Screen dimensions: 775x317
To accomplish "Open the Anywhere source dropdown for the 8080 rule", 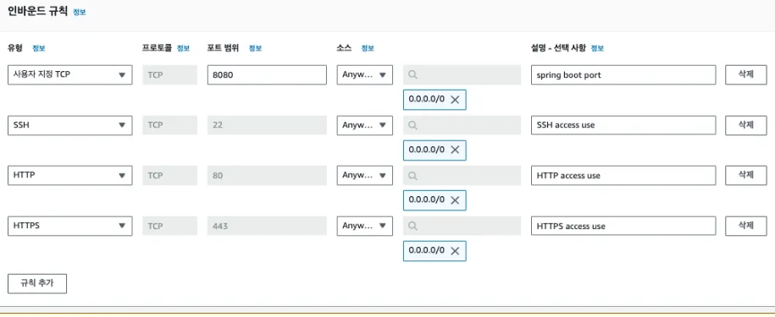I will pyautogui.click(x=365, y=75).
